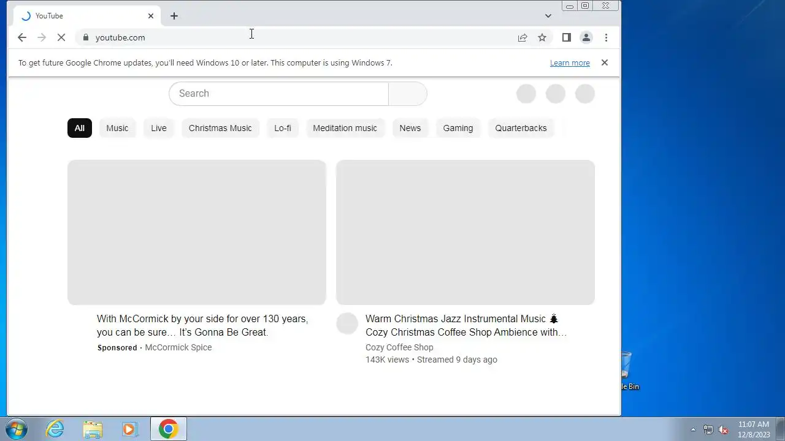Open the Warm Christmas Jazz video thumbnail
This screenshot has height=441, width=785.
[x=465, y=232]
